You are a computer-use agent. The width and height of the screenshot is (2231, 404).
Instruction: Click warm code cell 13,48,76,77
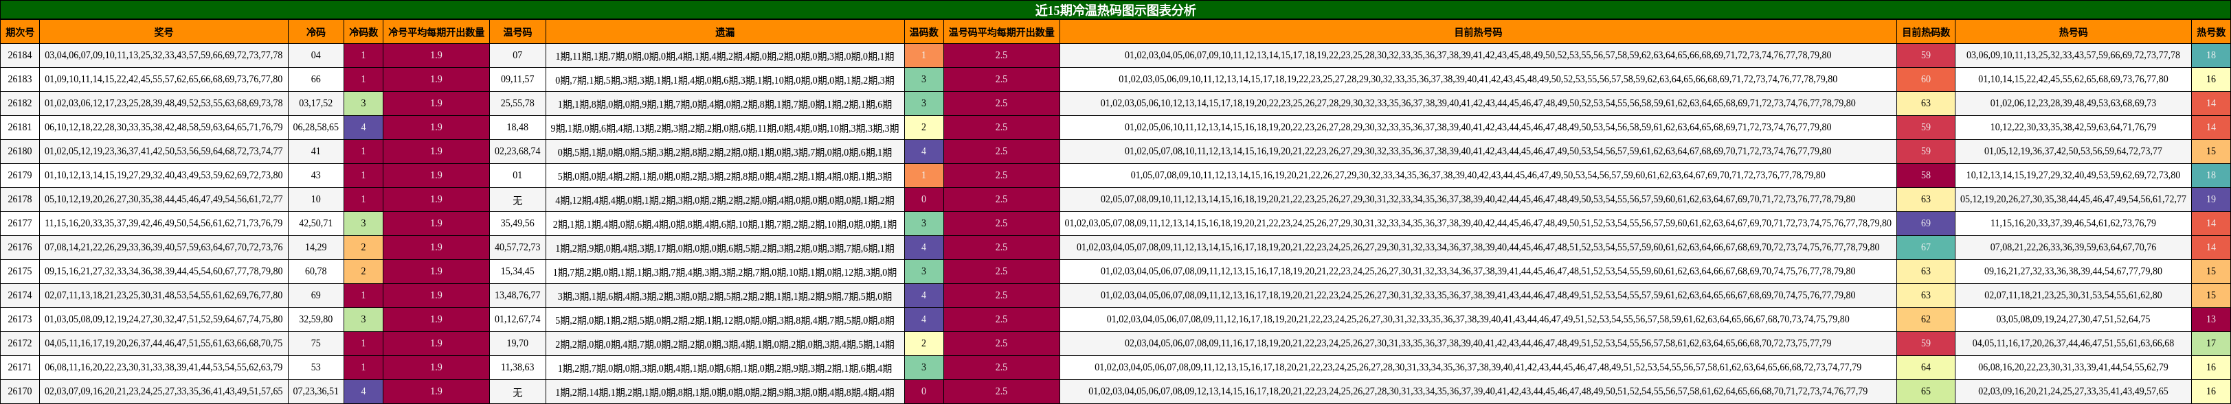517,296
